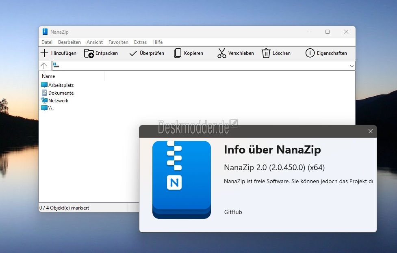Screen dimensions: 397x253
Task: Click the Löschen trash can icon
Action: [266, 53]
